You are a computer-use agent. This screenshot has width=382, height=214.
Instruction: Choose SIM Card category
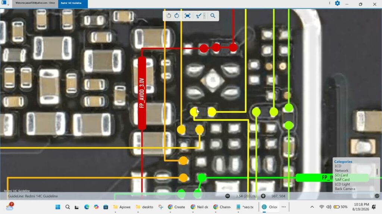[342, 179]
